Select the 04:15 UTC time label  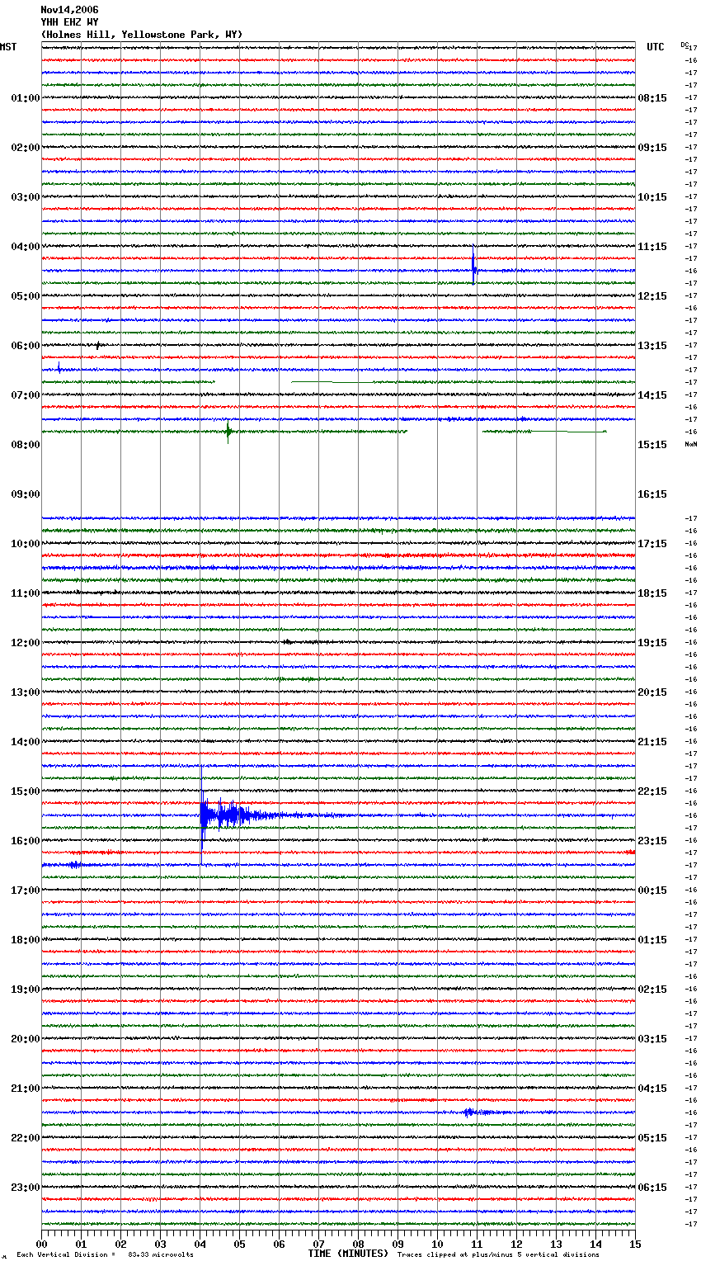tap(652, 1089)
